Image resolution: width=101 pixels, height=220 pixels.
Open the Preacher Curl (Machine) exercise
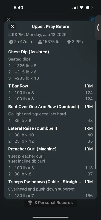(x=32, y=149)
